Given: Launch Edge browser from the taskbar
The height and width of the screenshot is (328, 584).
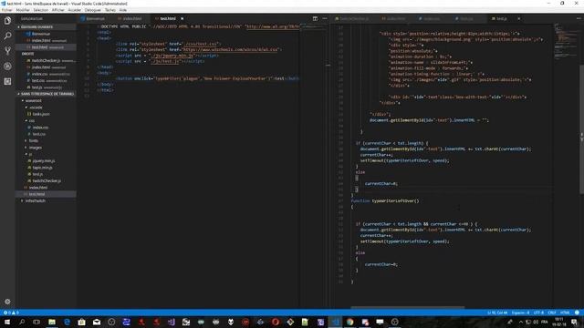Looking at the screenshot, I should [67, 322].
